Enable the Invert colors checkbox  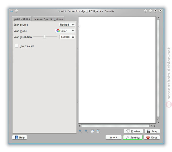16,46
